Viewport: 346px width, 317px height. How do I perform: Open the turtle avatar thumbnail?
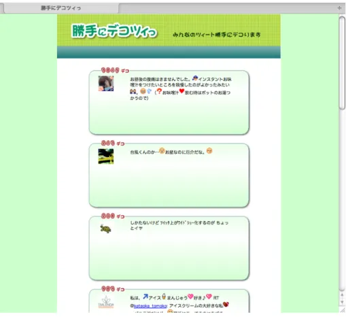(105, 229)
